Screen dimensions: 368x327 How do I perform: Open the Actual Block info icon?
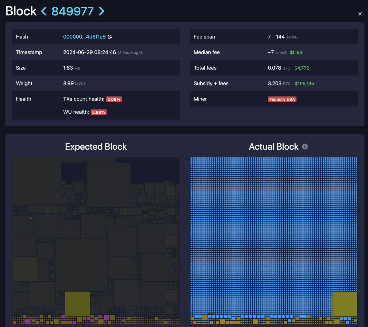(x=305, y=147)
